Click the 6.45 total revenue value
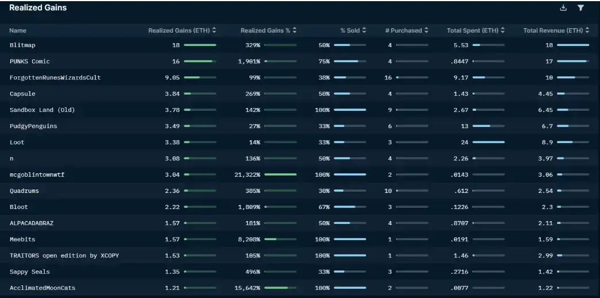600x298 pixels. (x=545, y=110)
